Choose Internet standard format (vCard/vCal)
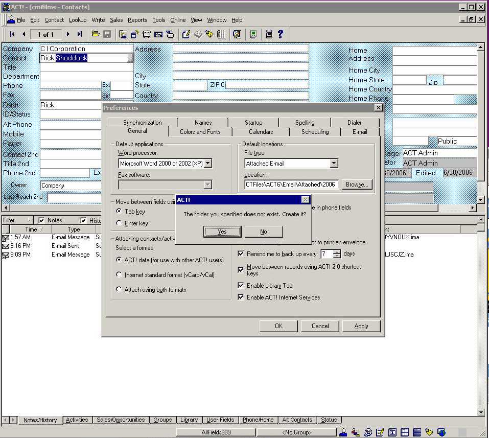 (119, 274)
